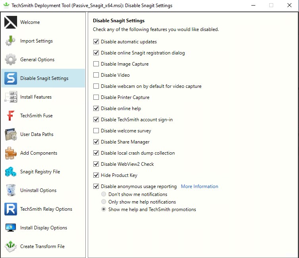The height and width of the screenshot is (258, 299).
Task: Uncheck Disable automatic updates
Action: pos(96,42)
